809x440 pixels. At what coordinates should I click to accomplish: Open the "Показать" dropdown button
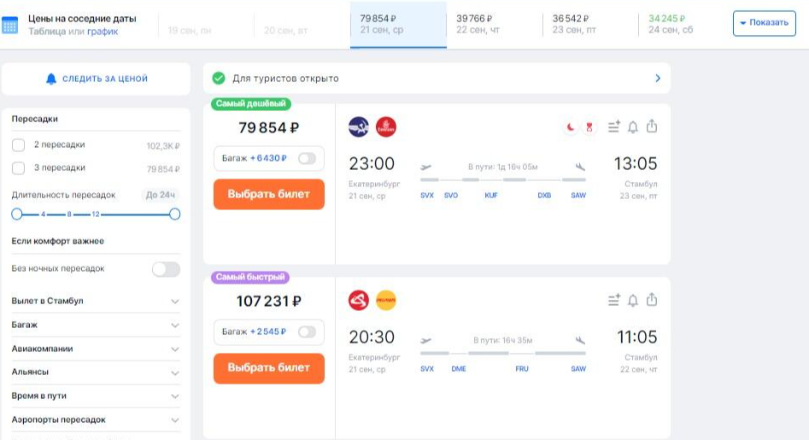pyautogui.click(x=764, y=23)
